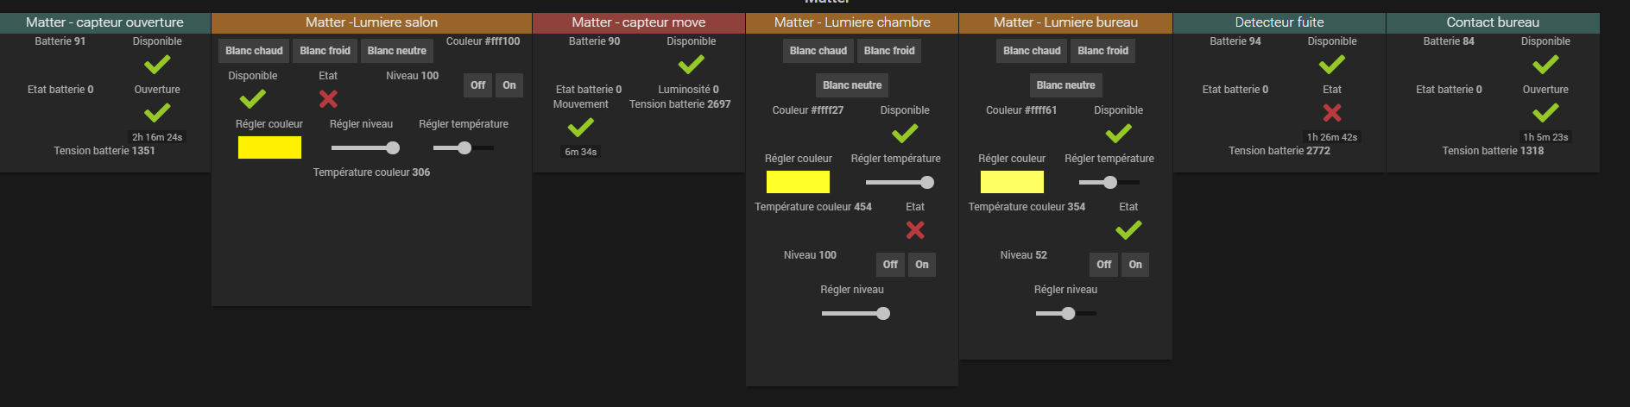This screenshot has width=1630, height=407.
Task: Click Couleur #ffff61 value
Action: coord(1021,110)
